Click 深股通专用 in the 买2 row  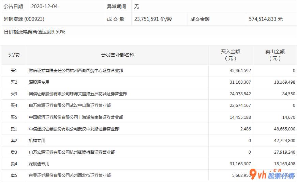39,82
